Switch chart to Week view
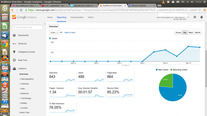 (191, 33)
